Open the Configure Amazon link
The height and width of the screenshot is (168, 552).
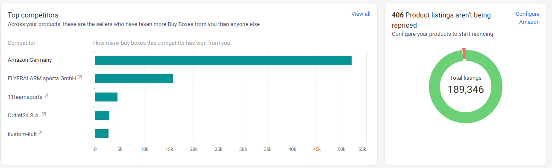[x=529, y=18]
